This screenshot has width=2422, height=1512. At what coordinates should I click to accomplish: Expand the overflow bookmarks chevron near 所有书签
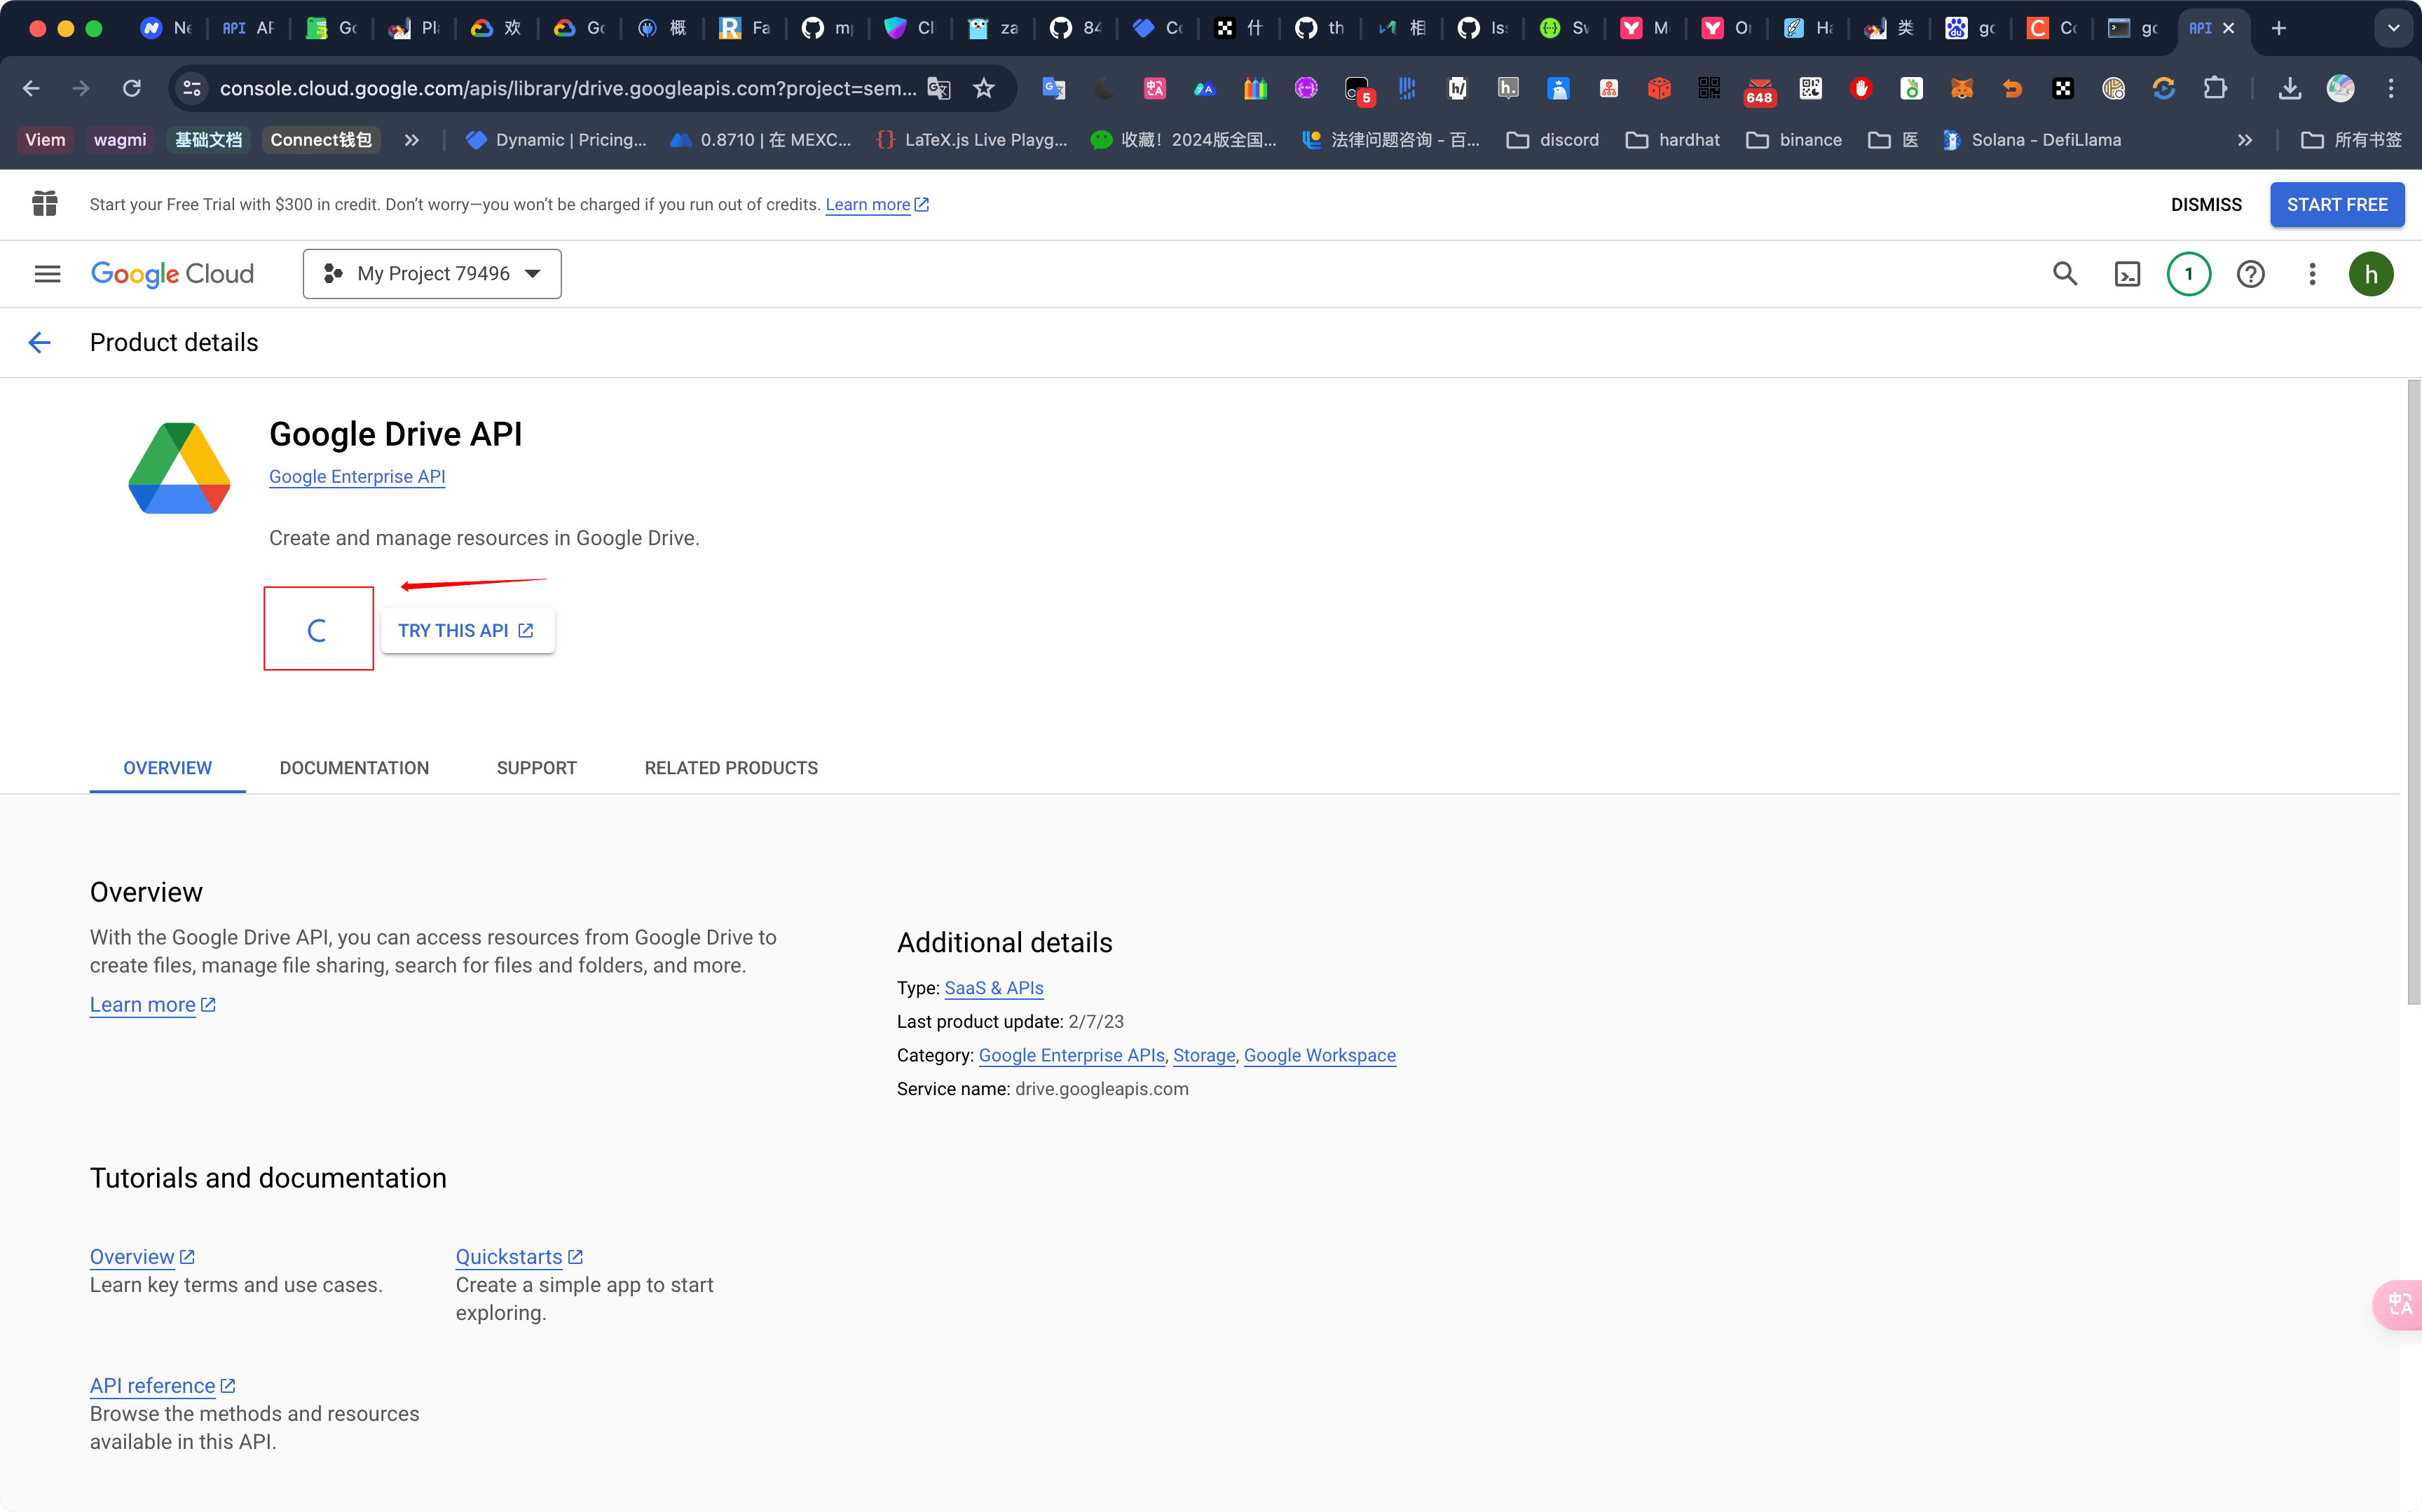(x=2245, y=140)
